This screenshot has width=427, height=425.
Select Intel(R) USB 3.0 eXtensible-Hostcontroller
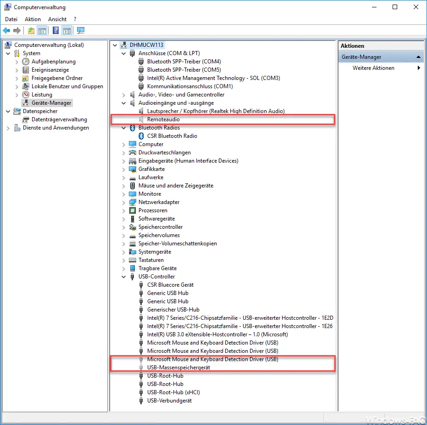pyautogui.click(x=217, y=334)
